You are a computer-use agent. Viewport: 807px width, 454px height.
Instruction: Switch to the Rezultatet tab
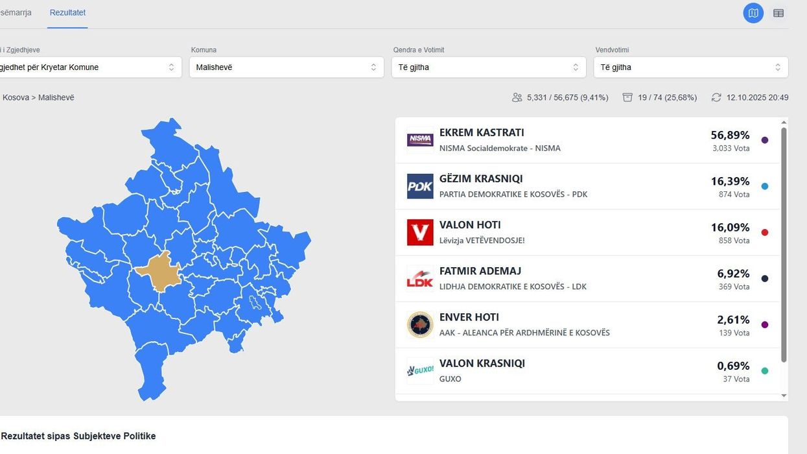tap(67, 12)
